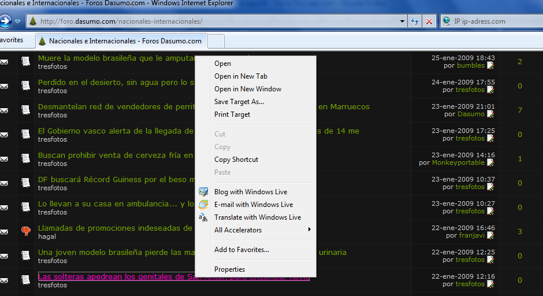The height and width of the screenshot is (296, 543).
Task: Select Properties in the context menu
Action: click(x=229, y=269)
